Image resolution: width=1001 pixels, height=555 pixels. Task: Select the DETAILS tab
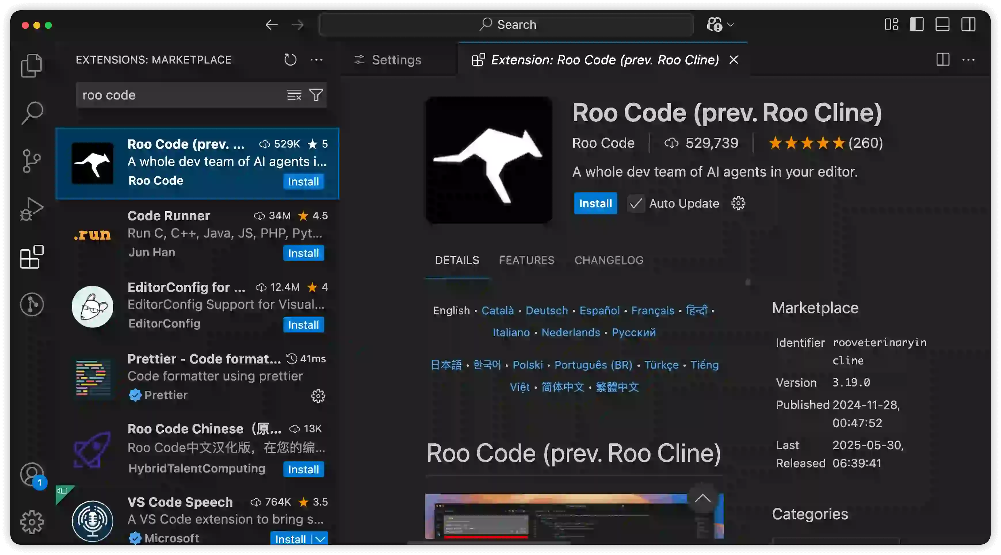coord(457,260)
